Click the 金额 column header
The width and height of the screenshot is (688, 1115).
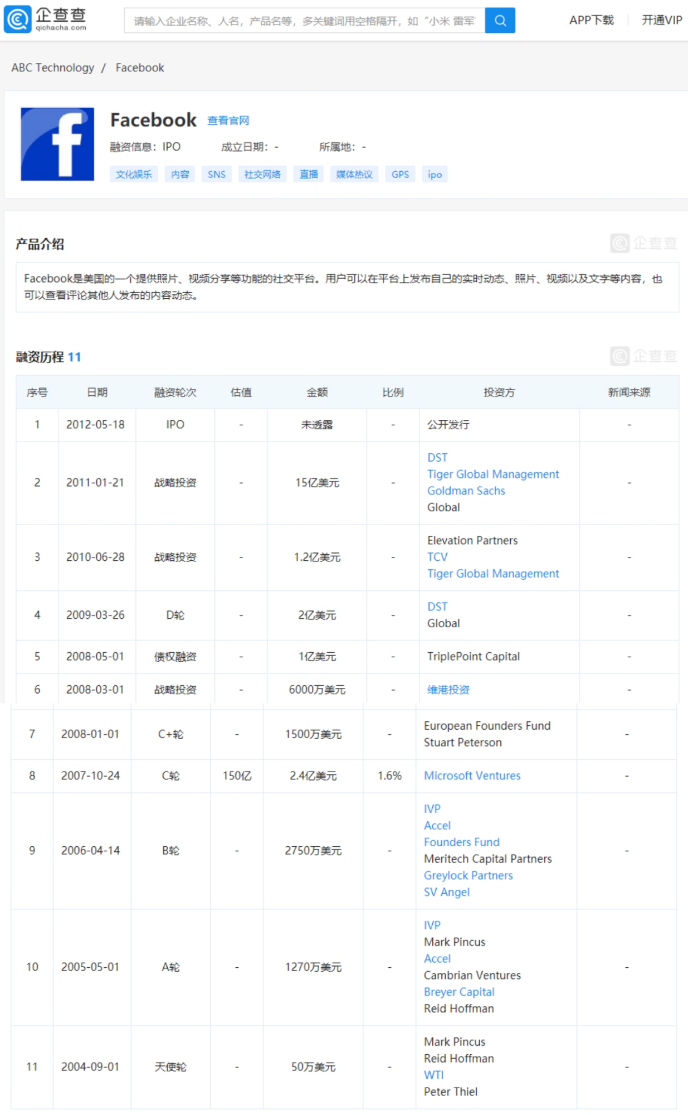317,392
